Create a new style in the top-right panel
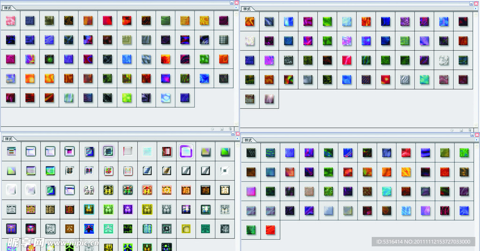The height and width of the screenshot is (251, 480). coord(461,130)
